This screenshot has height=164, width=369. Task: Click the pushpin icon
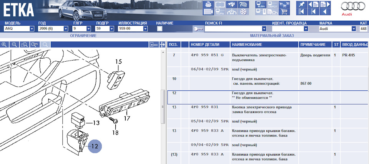click(x=302, y=4)
